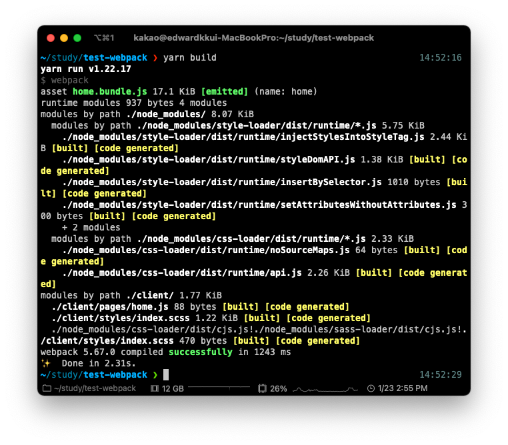Click the timestamp 14:52:29
Image resolution: width=508 pixels, height=445 pixels.
440,375
